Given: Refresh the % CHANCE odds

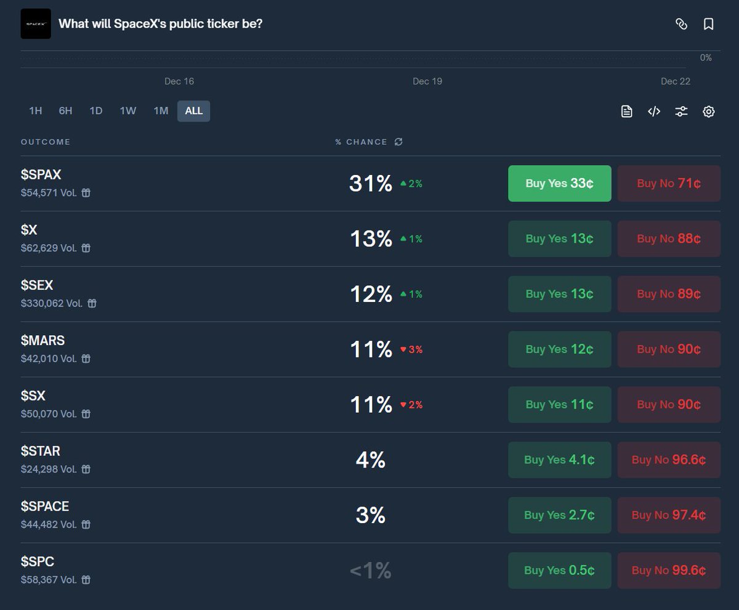Looking at the screenshot, I should pos(398,142).
